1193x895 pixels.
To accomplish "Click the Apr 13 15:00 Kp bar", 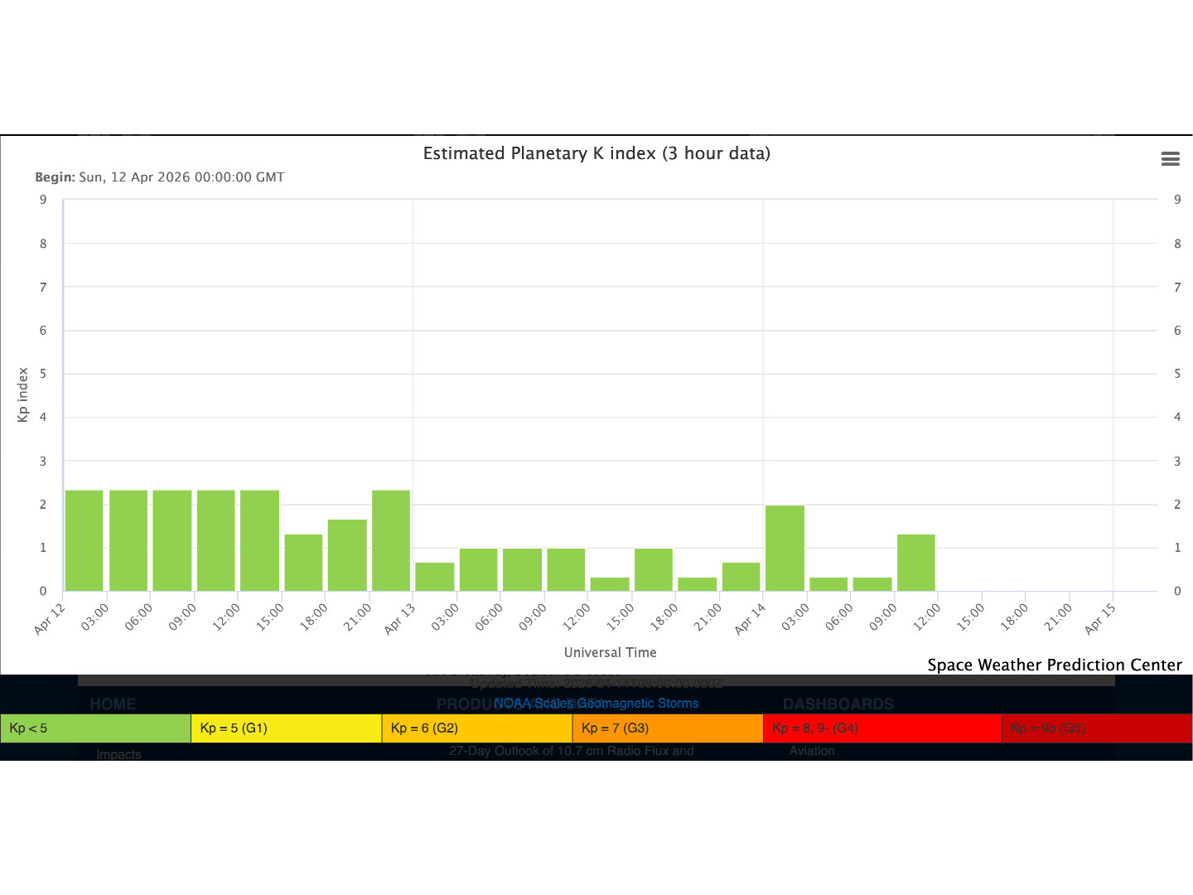I will [654, 570].
